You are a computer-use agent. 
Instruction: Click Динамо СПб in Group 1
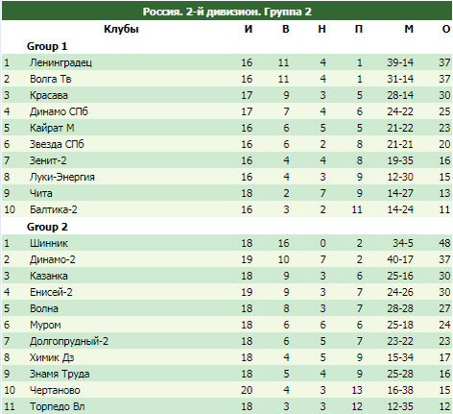(x=59, y=111)
